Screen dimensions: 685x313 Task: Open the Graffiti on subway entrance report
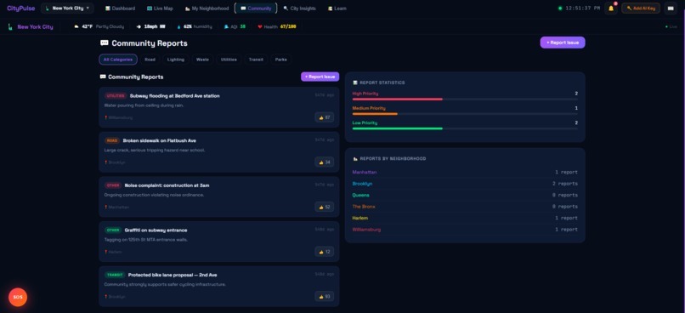tap(219, 242)
